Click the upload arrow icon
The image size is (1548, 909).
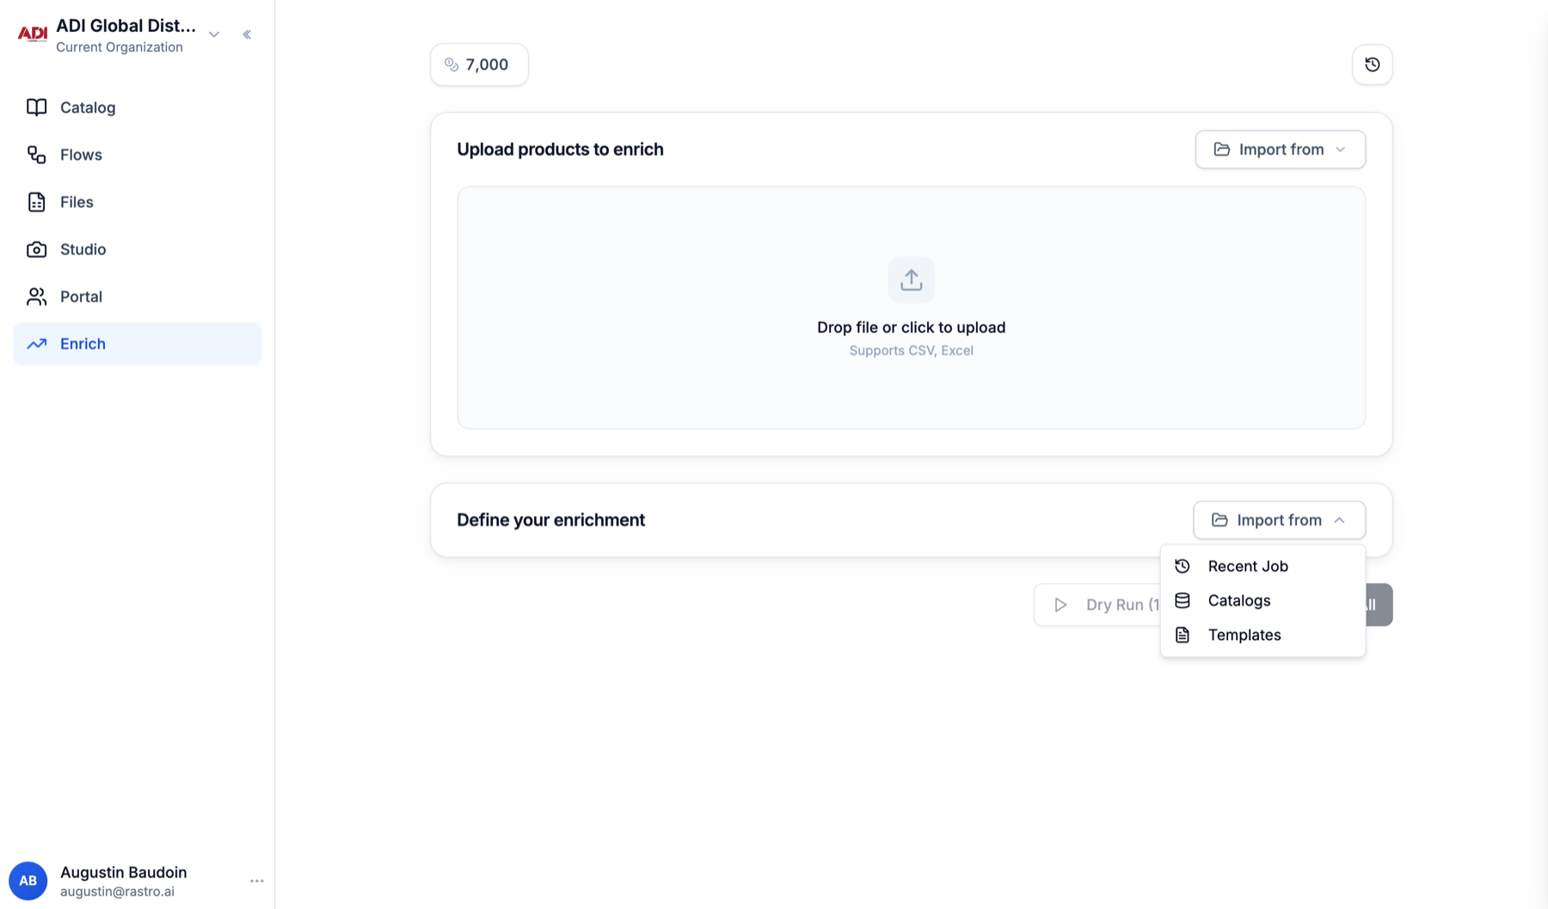pos(911,279)
